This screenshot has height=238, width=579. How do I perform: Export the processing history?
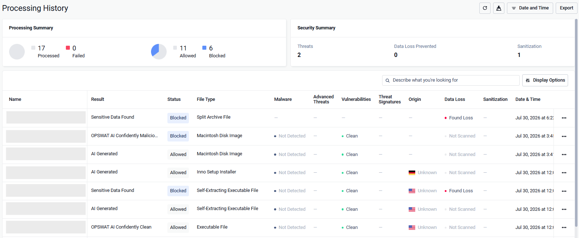tap(566, 8)
